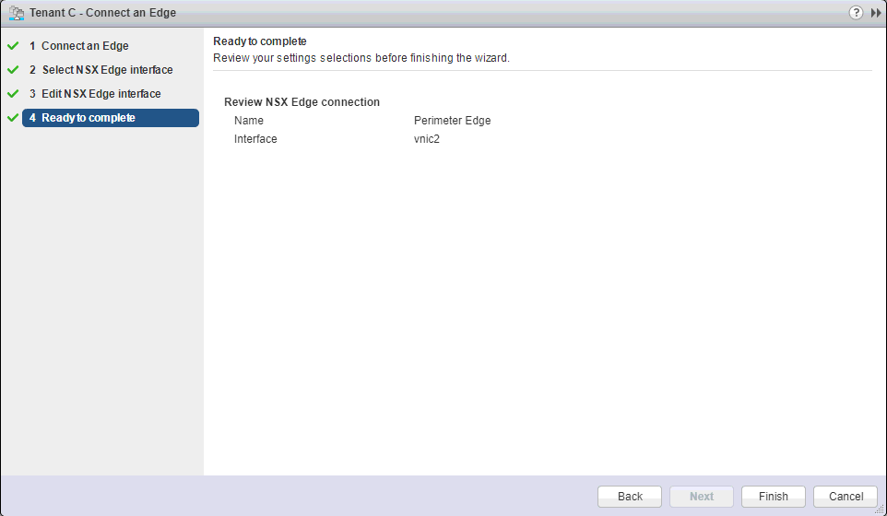
Task: Click the Tenant C - Connect an Edge title
Action: pos(102,13)
